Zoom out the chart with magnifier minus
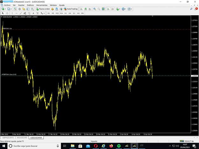 pyautogui.click(x=99, y=9)
